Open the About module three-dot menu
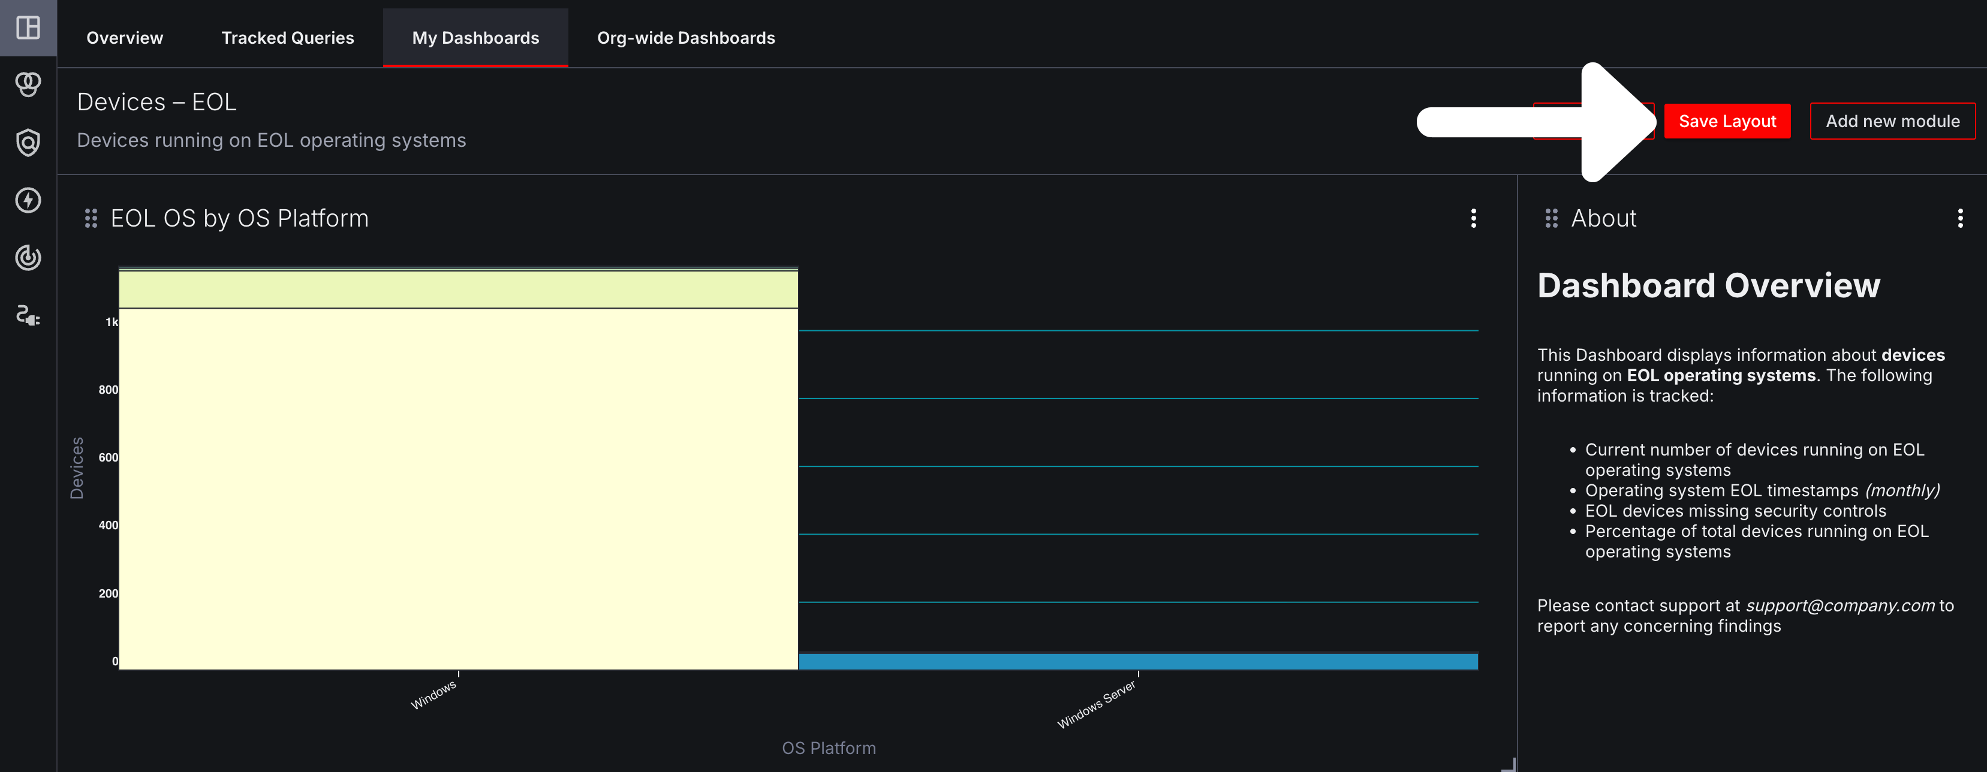The width and height of the screenshot is (1987, 772). click(x=1960, y=218)
